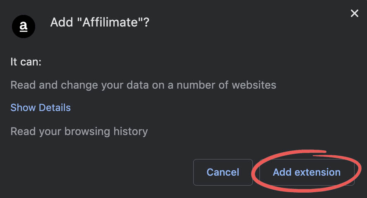Click the word 'browsing' in the permission text
The image size is (367, 198).
pos(87,131)
